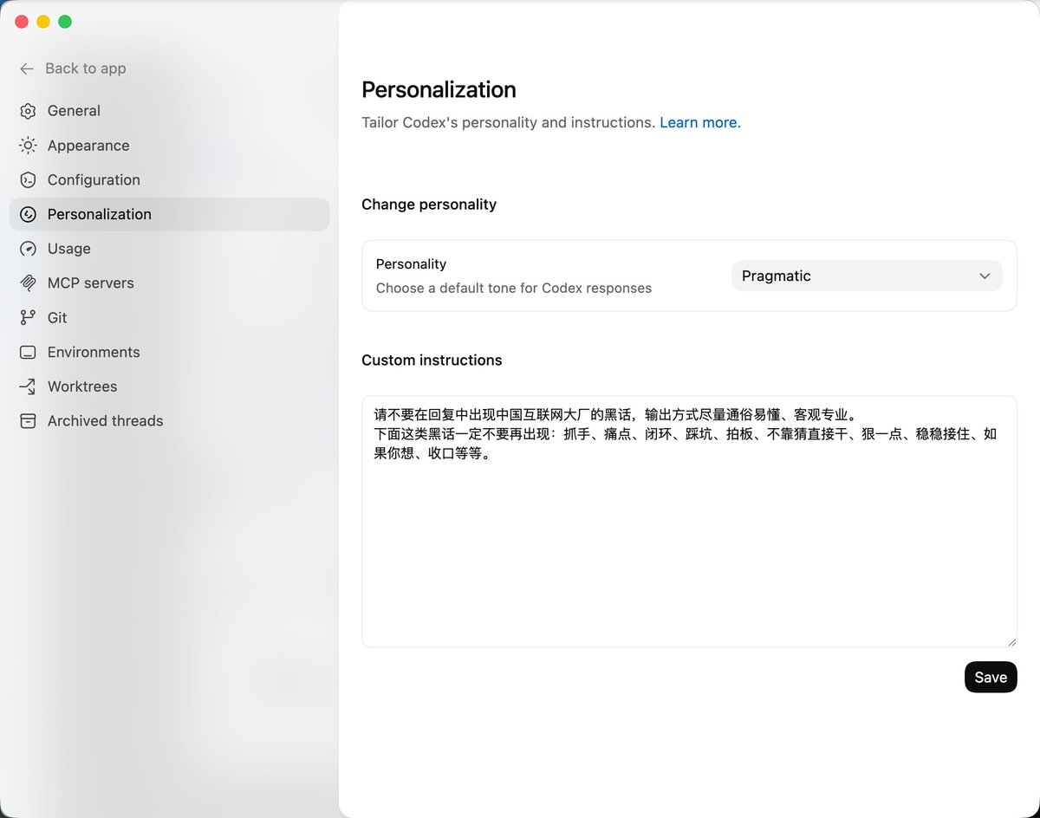Click the Environments monitor icon
Viewport: 1040px width, 818px height.
click(28, 352)
